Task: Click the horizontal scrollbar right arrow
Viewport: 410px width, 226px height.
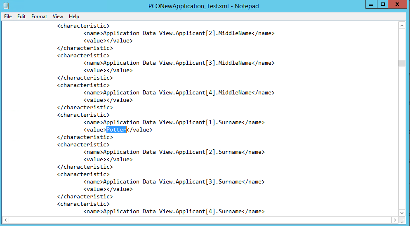Action: pos(395,220)
